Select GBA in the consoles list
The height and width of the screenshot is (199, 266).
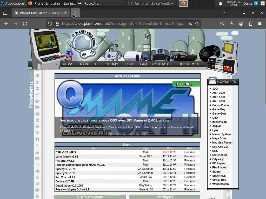coord(215,118)
